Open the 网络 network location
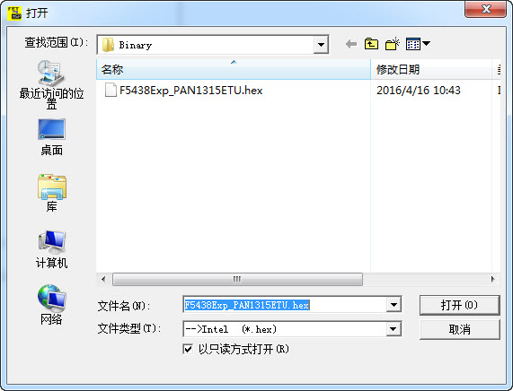 51,305
